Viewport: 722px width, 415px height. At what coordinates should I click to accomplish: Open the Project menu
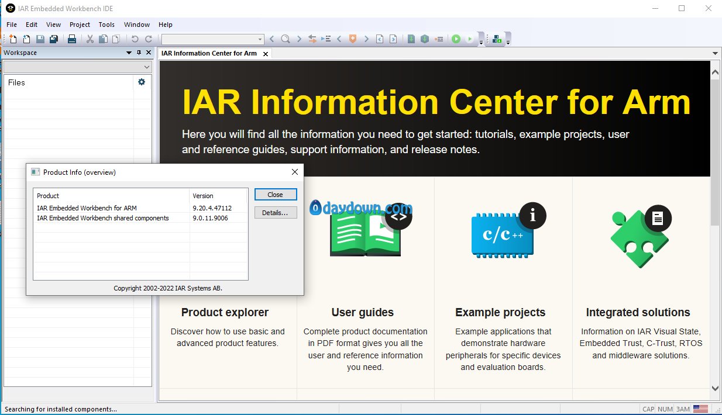[x=80, y=25]
